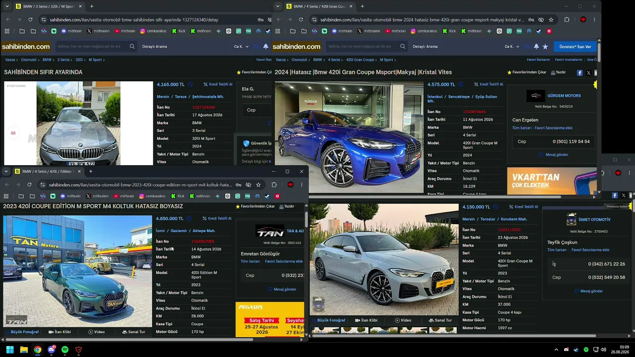
Task: Open the Windows Start menu
Action: pyautogui.click(x=9, y=350)
